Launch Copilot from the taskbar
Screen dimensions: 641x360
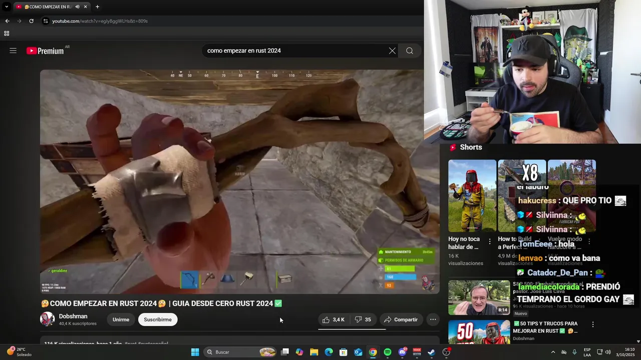tap(299, 352)
